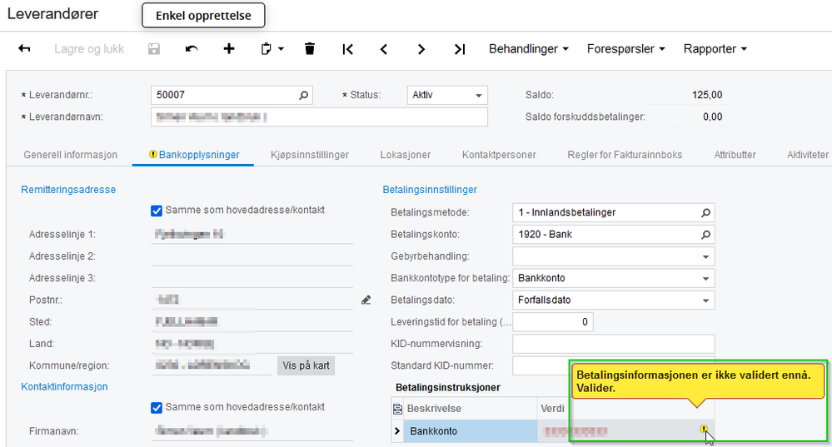
Task: Click the save disk icon
Action: tap(154, 49)
